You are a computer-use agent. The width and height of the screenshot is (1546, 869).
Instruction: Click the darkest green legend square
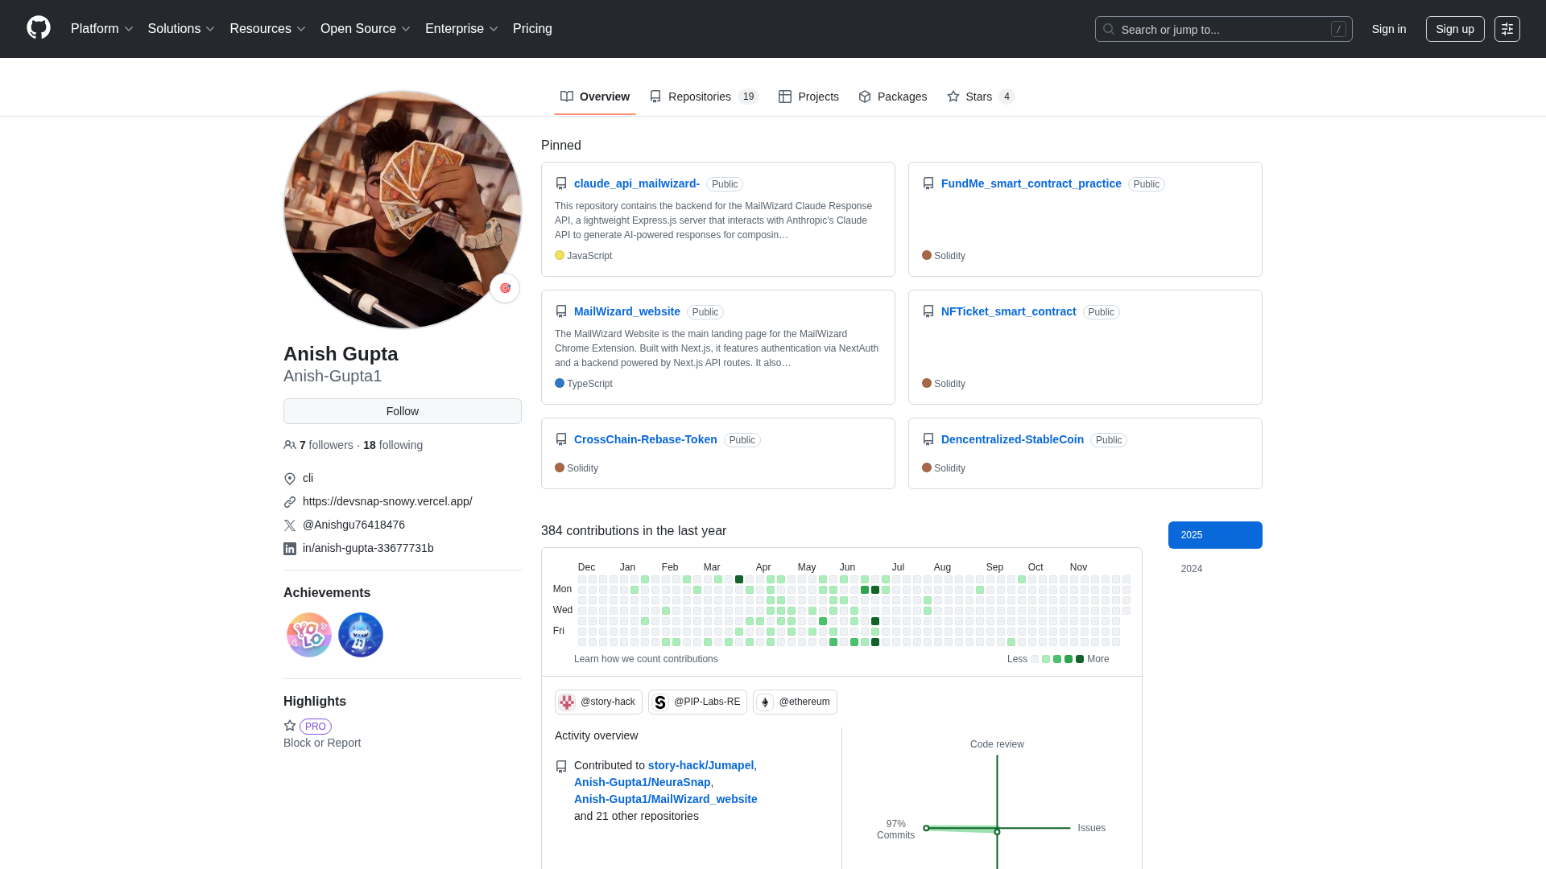(1080, 659)
